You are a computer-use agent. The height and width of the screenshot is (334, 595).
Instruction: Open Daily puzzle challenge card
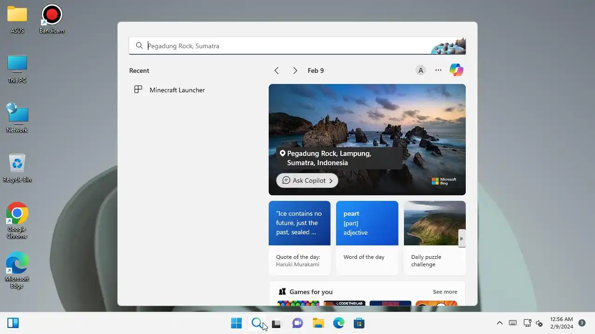click(x=435, y=238)
